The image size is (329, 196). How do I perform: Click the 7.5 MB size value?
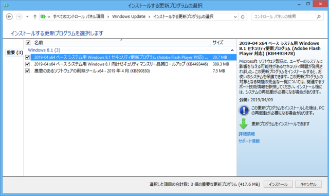(218, 71)
